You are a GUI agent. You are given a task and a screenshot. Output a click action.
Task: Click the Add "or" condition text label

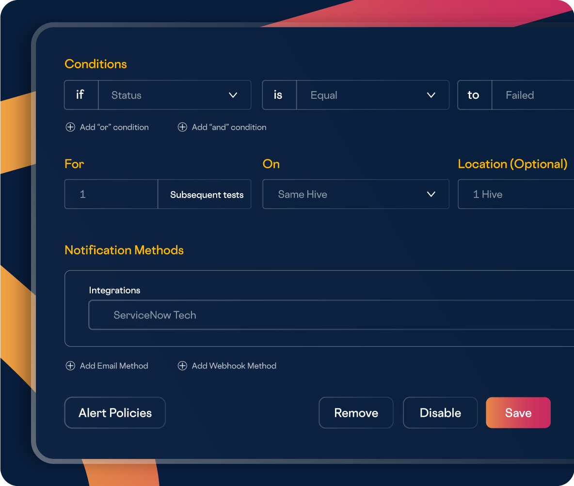(114, 127)
